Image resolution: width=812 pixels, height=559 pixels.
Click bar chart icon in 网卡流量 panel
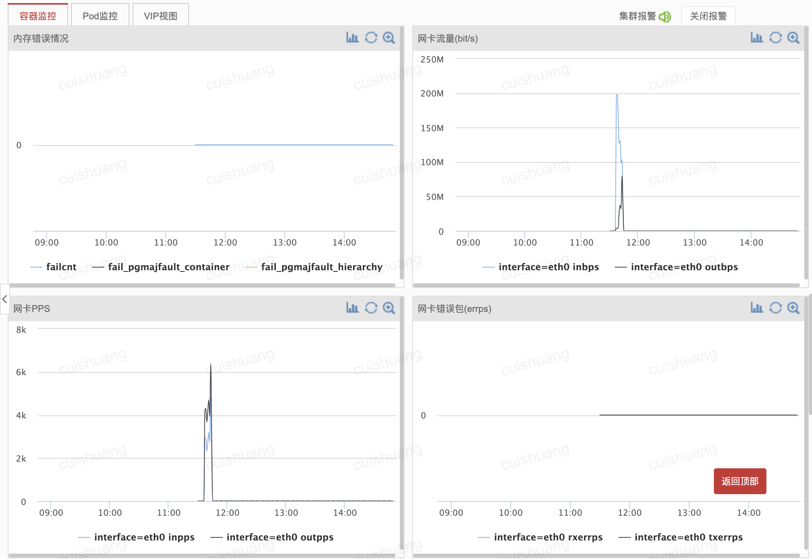[757, 38]
